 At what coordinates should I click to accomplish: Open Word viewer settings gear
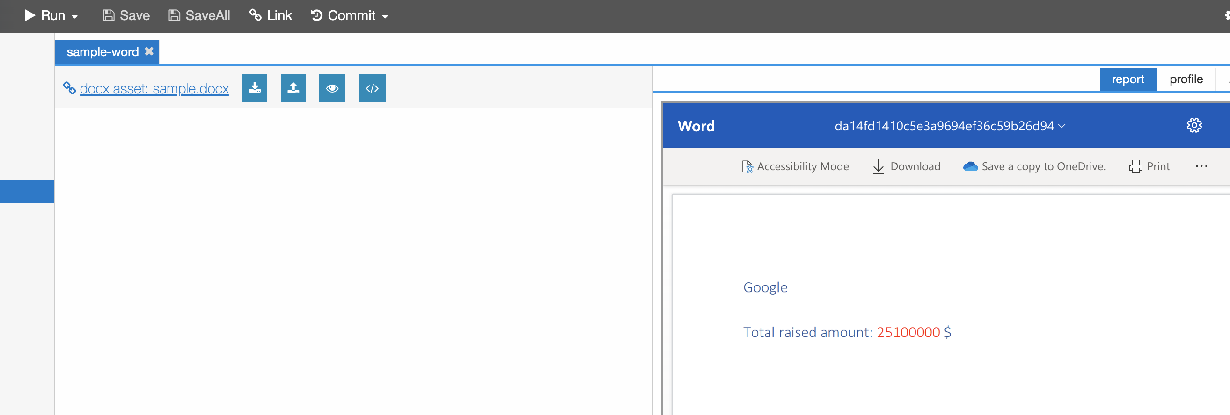coord(1193,125)
